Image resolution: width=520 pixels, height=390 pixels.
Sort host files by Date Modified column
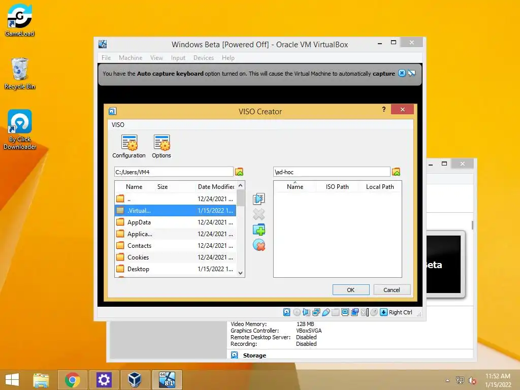coord(216,187)
